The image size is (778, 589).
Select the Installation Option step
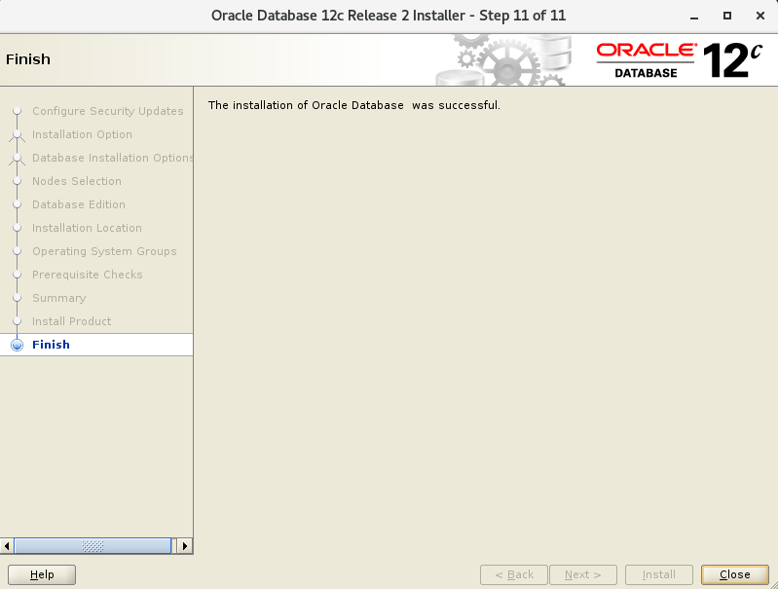pos(82,134)
